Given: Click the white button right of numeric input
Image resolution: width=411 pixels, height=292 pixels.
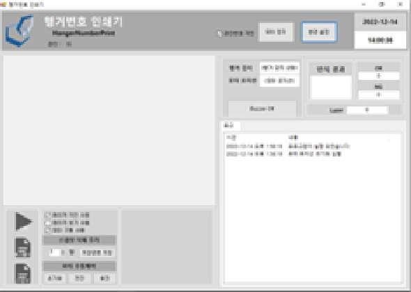Looking at the screenshot, I should tap(97, 253).
